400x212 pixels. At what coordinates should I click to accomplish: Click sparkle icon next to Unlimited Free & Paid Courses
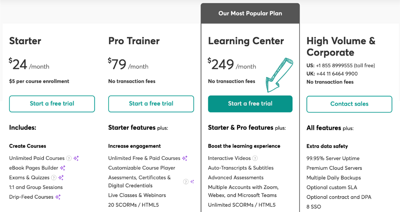[185, 158]
